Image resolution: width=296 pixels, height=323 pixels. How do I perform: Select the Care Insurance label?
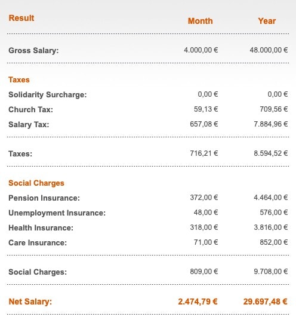click(38, 242)
